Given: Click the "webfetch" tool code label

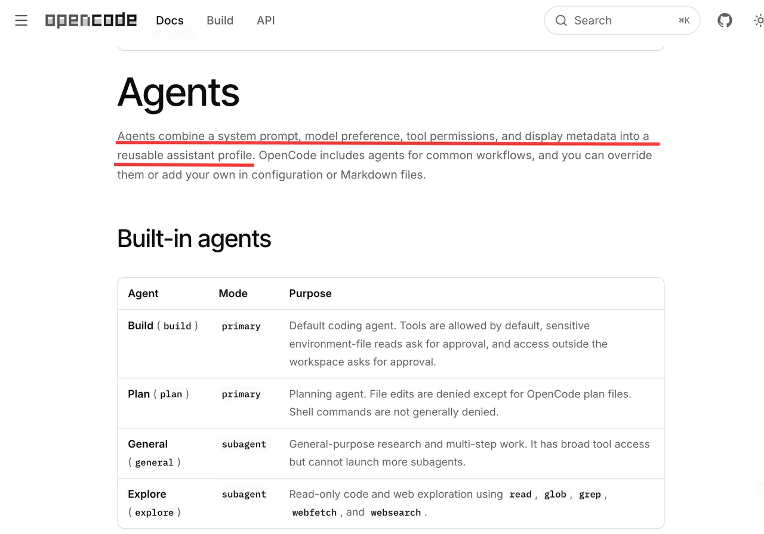Looking at the screenshot, I should coord(315,513).
